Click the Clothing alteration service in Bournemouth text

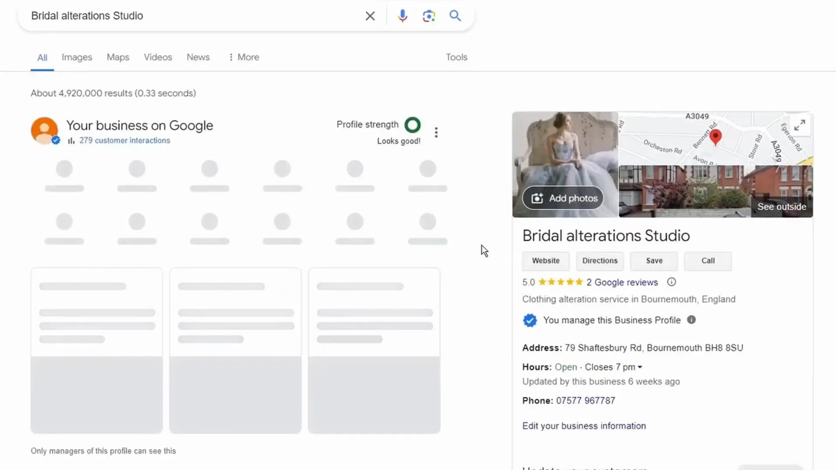click(x=629, y=299)
